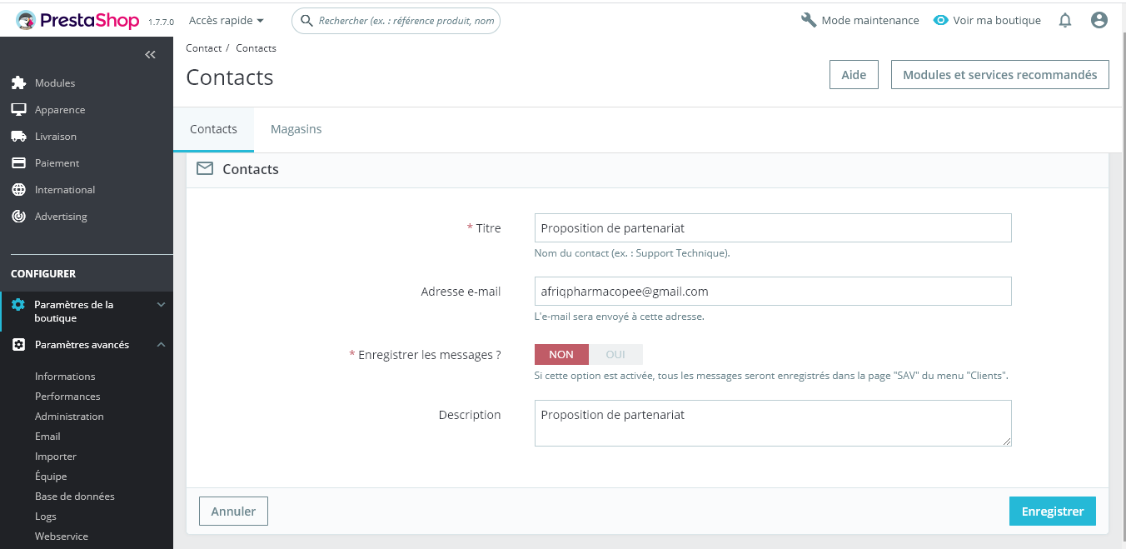Collapse the sidebar with double-chevron icon
The width and height of the screenshot is (1126, 549).
(150, 55)
